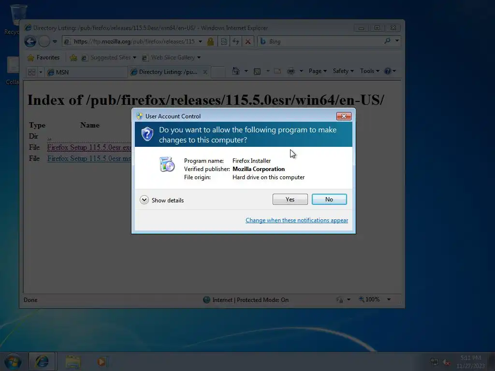Click the Help question mark icon
This screenshot has height=371, width=495.
point(388,71)
